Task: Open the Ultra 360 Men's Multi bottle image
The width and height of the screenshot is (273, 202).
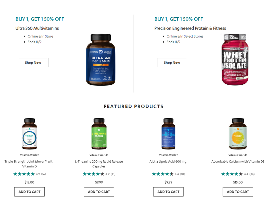Action: click(101, 60)
